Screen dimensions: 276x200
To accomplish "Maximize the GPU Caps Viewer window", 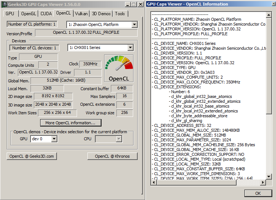I will click(134, 4).
